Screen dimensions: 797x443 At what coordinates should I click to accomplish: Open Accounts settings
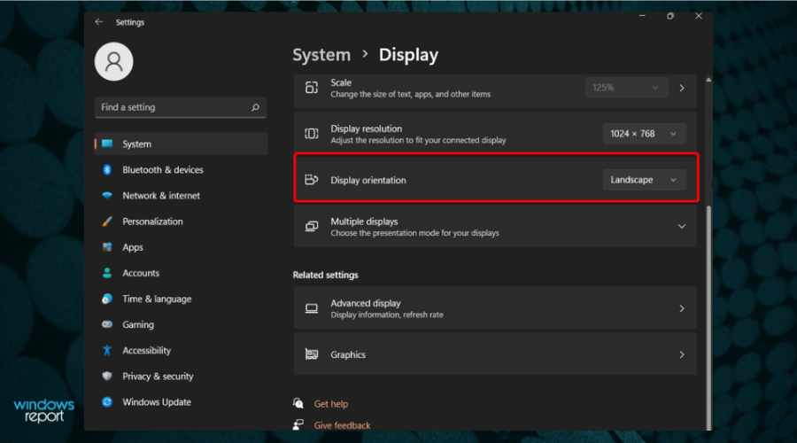(181, 273)
